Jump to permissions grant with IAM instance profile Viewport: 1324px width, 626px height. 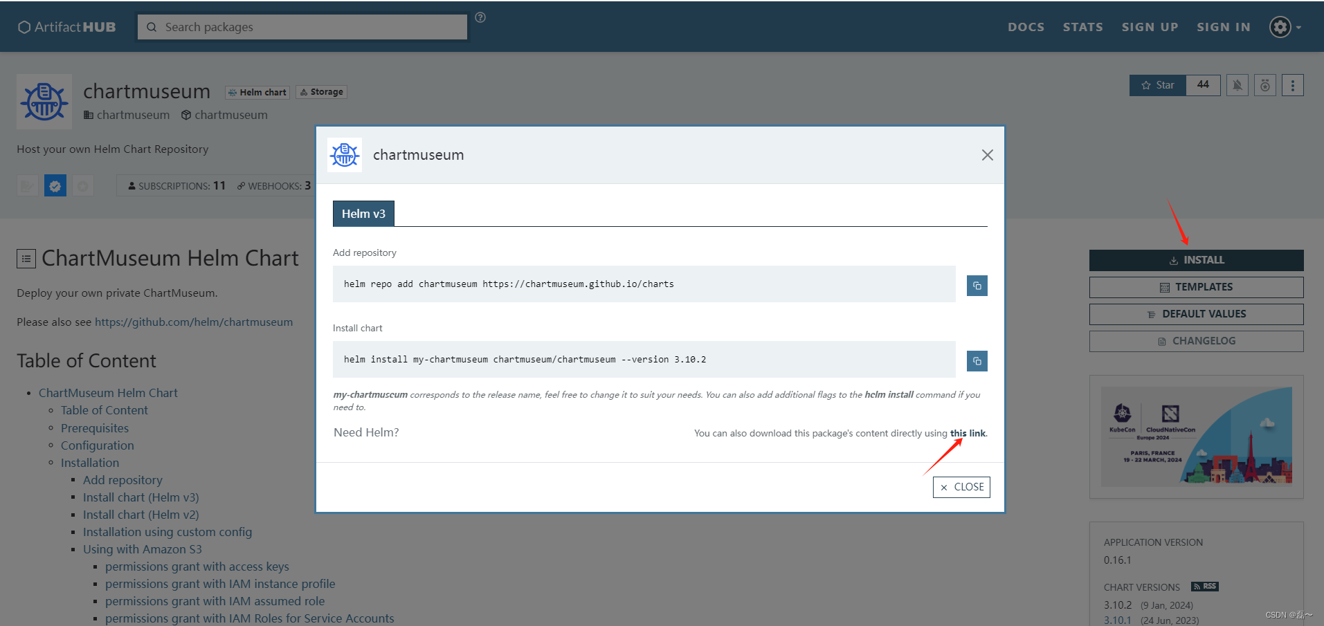click(x=220, y=584)
